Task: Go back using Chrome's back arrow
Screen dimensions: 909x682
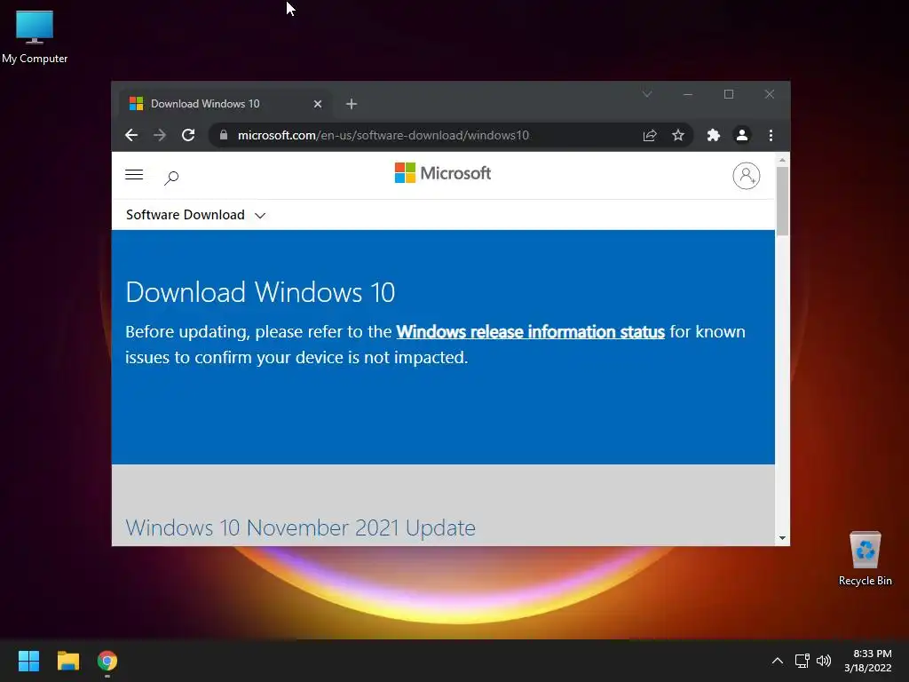Action: click(x=131, y=135)
